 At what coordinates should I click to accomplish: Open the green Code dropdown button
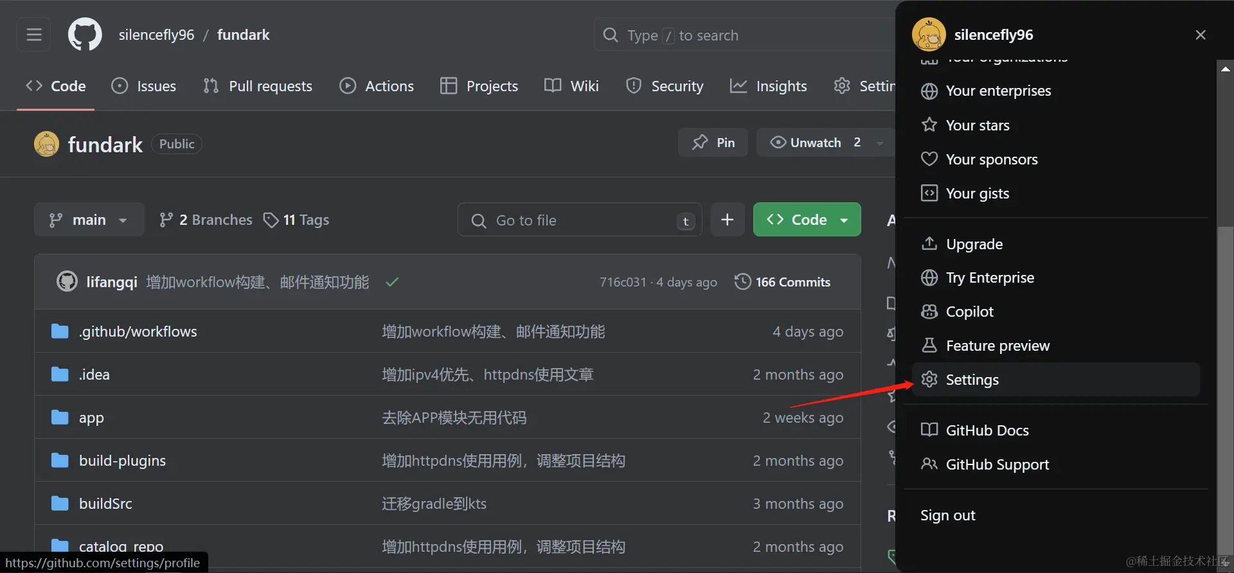point(807,220)
